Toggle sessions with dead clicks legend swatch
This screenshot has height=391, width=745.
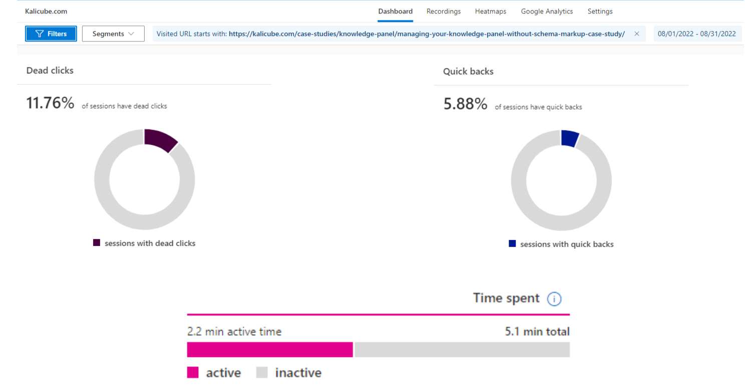coord(97,243)
